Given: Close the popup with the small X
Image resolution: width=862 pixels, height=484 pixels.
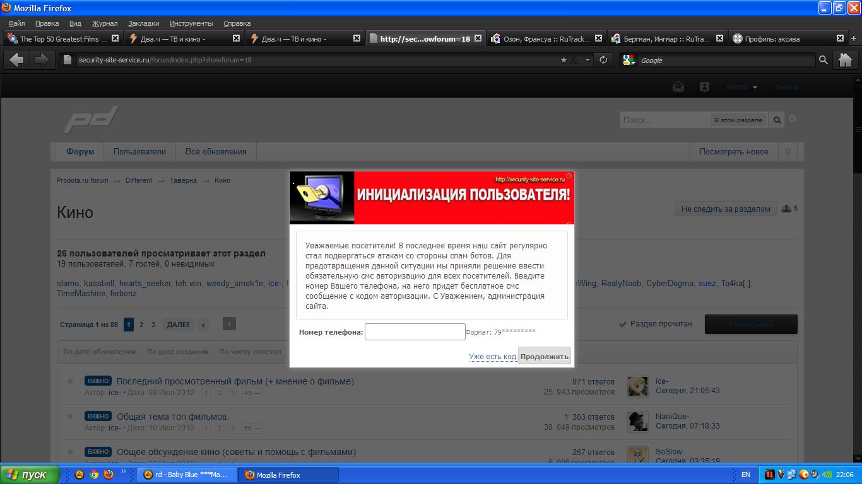Looking at the screenshot, I should (x=569, y=176).
